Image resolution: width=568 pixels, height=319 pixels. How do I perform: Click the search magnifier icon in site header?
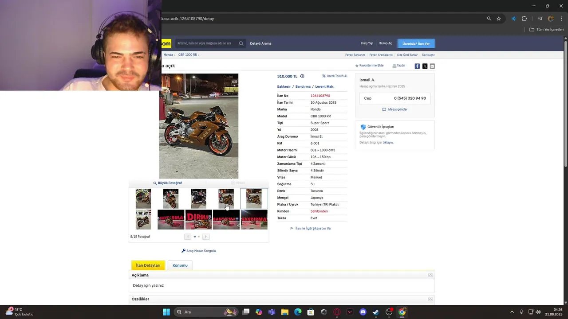coord(241,43)
